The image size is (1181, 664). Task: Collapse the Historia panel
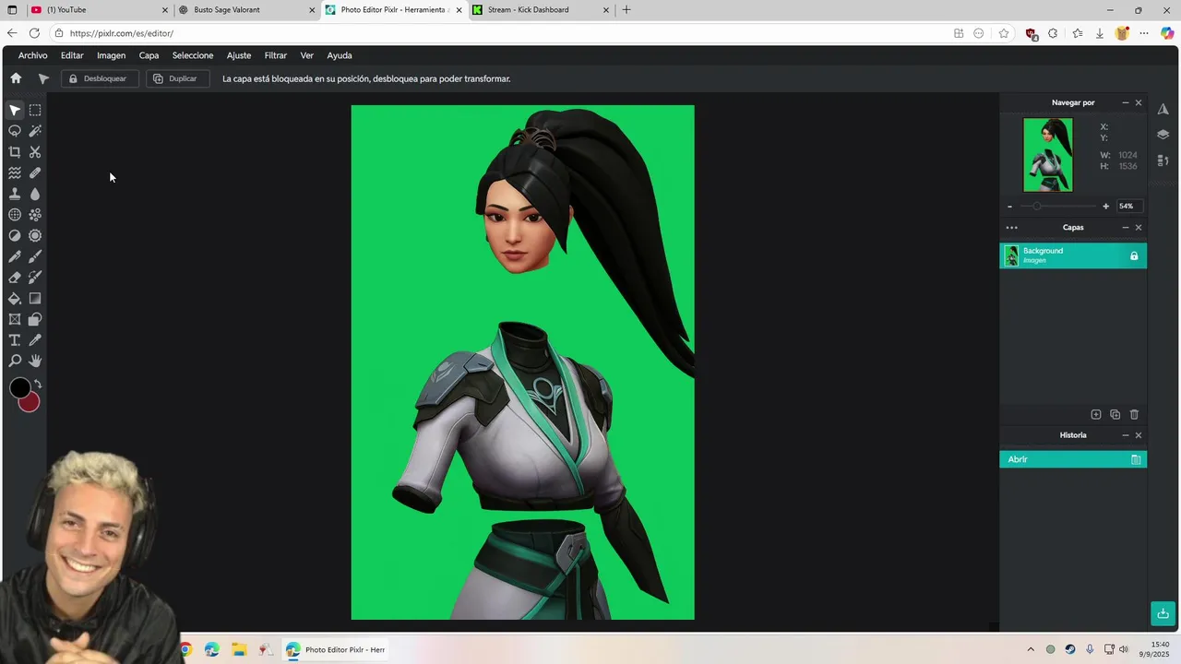click(x=1125, y=435)
